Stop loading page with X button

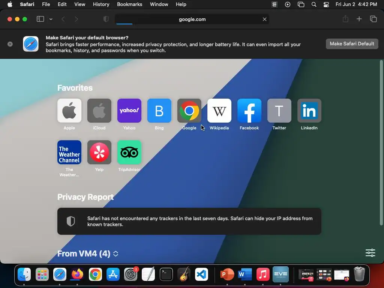(264, 19)
